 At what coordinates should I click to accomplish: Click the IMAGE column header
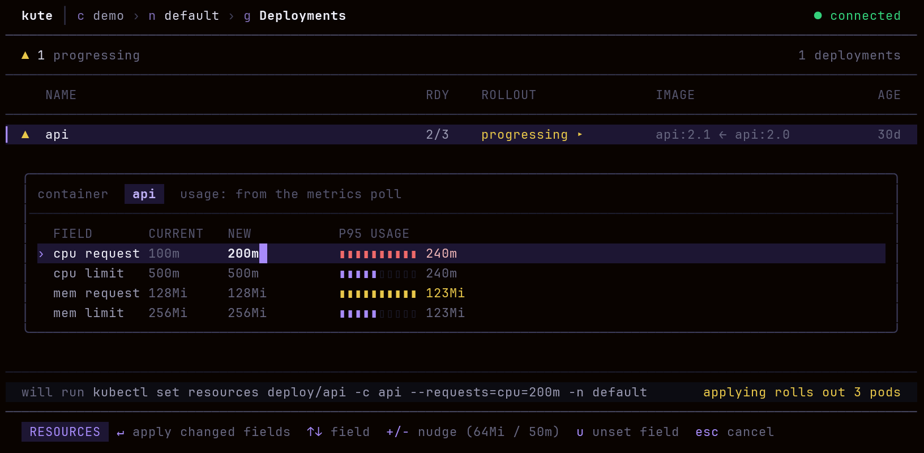[x=675, y=95]
